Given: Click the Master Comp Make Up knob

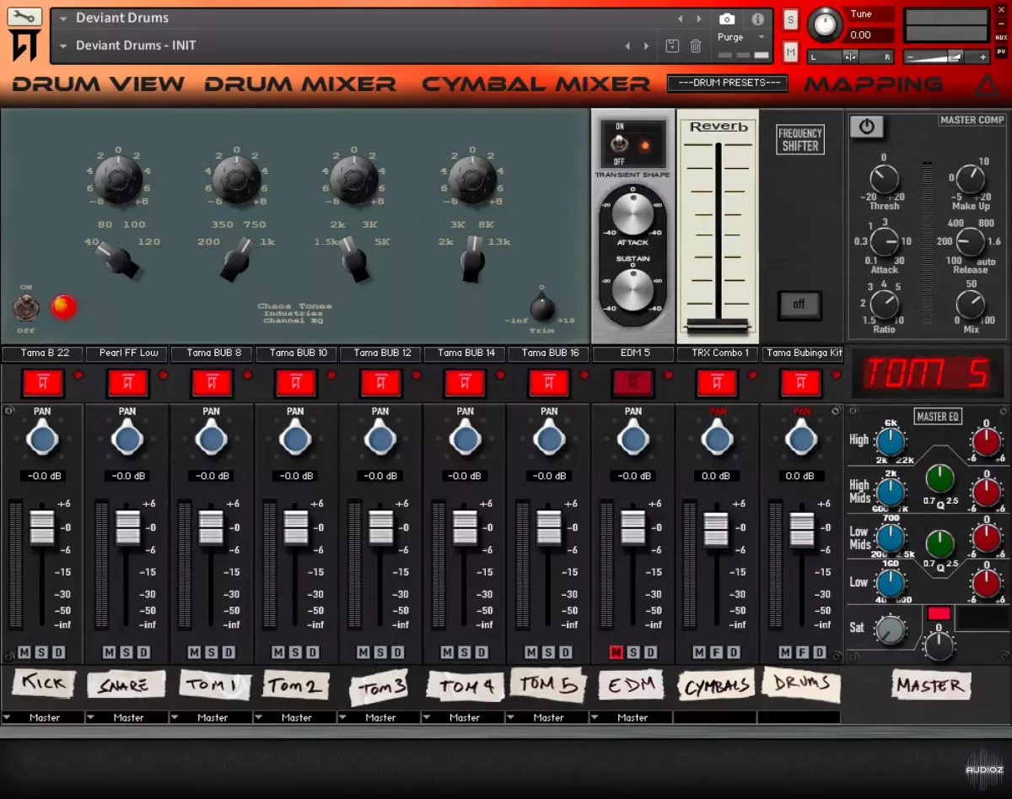Looking at the screenshot, I should tap(971, 179).
